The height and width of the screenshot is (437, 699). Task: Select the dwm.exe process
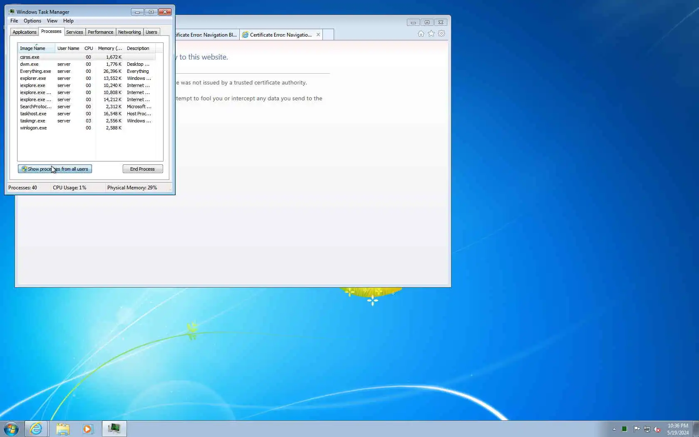point(87,64)
